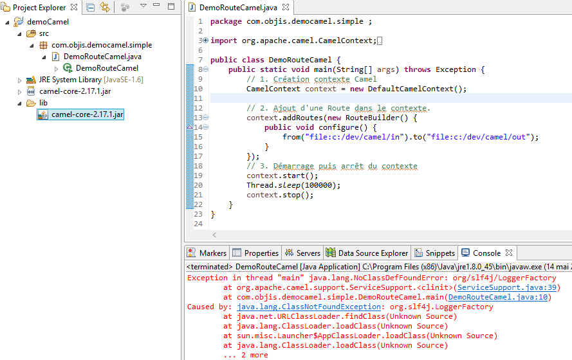Click Collapse All icon in Project Explorer
This screenshot has height=360, width=572.
point(91,7)
